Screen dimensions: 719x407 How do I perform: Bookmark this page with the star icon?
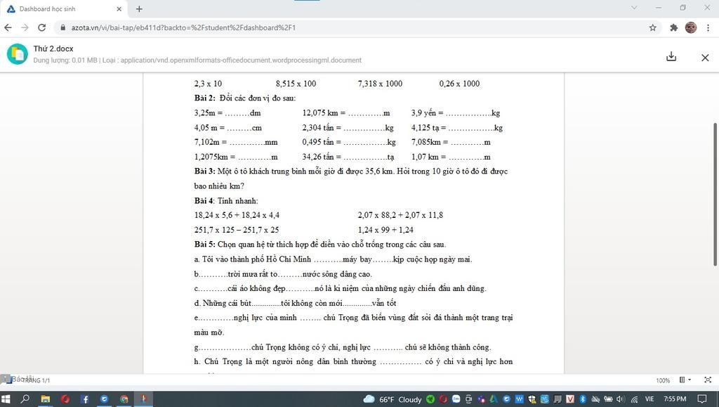pos(652,27)
